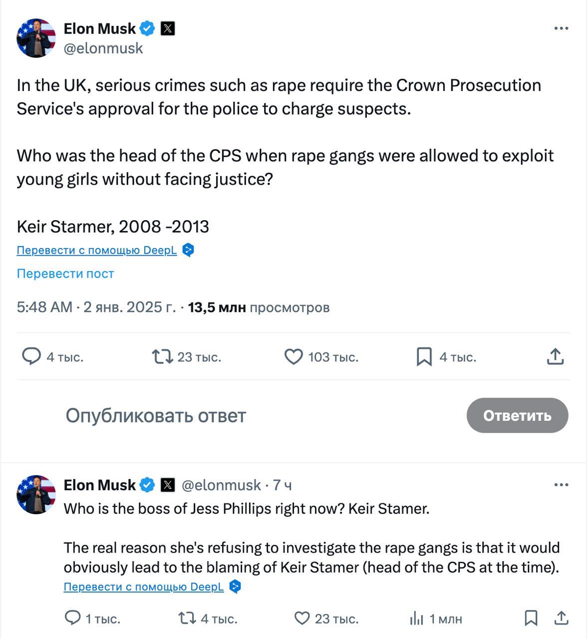Open Elon Musk's avatar on main post
Viewport: 588px width, 639px height.
point(36,38)
